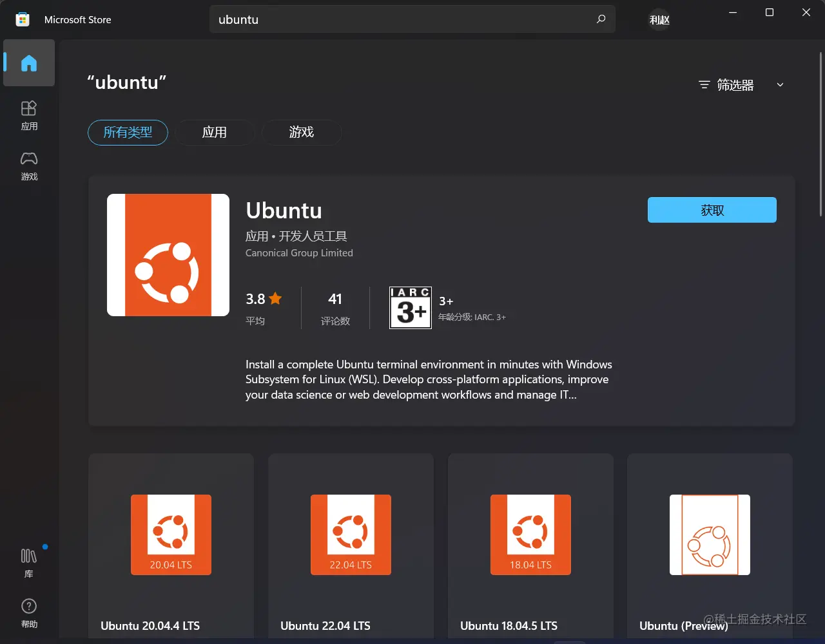The width and height of the screenshot is (825, 644).
Task: Click the Ubuntu 20.04.4 LTS title
Action: (150, 626)
